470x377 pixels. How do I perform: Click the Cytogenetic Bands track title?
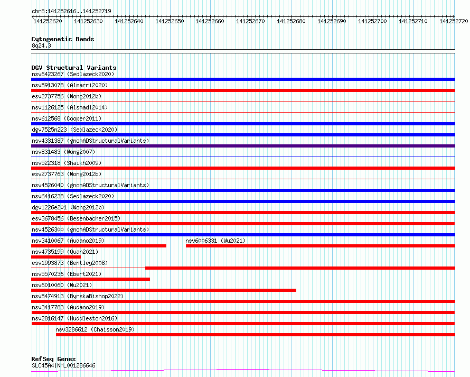tap(63, 39)
